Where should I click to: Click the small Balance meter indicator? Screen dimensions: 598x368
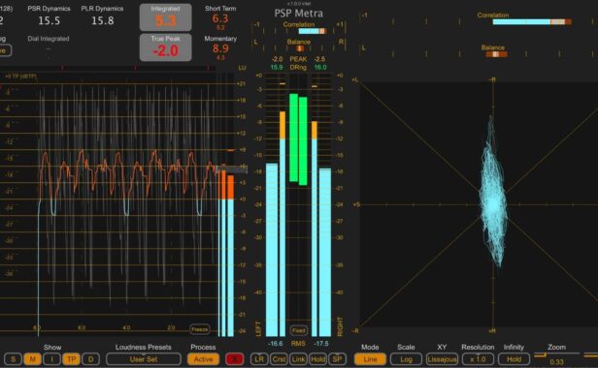tap(300, 48)
